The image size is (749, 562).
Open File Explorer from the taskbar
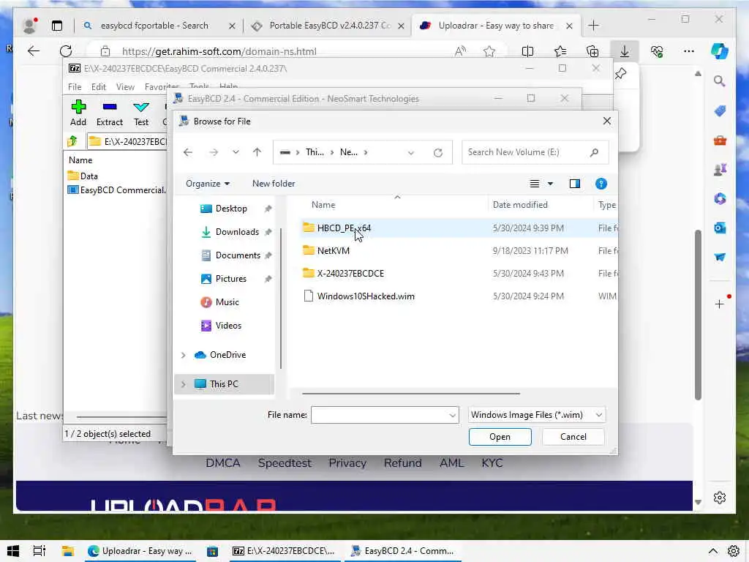tap(67, 551)
